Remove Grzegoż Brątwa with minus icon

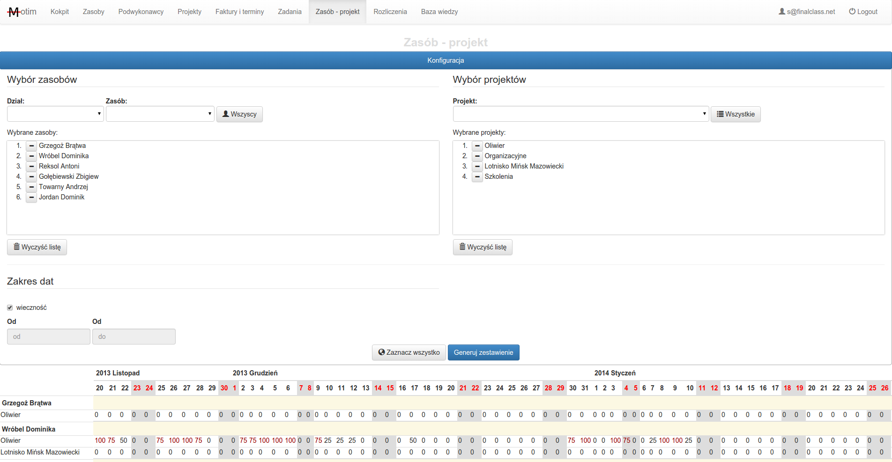(x=31, y=146)
